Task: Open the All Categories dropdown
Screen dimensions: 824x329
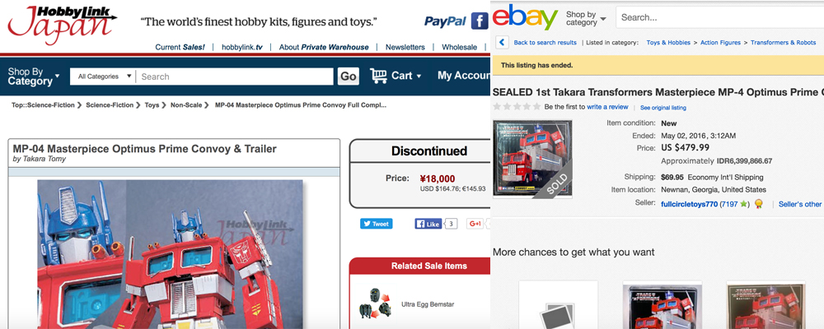Action: point(103,76)
